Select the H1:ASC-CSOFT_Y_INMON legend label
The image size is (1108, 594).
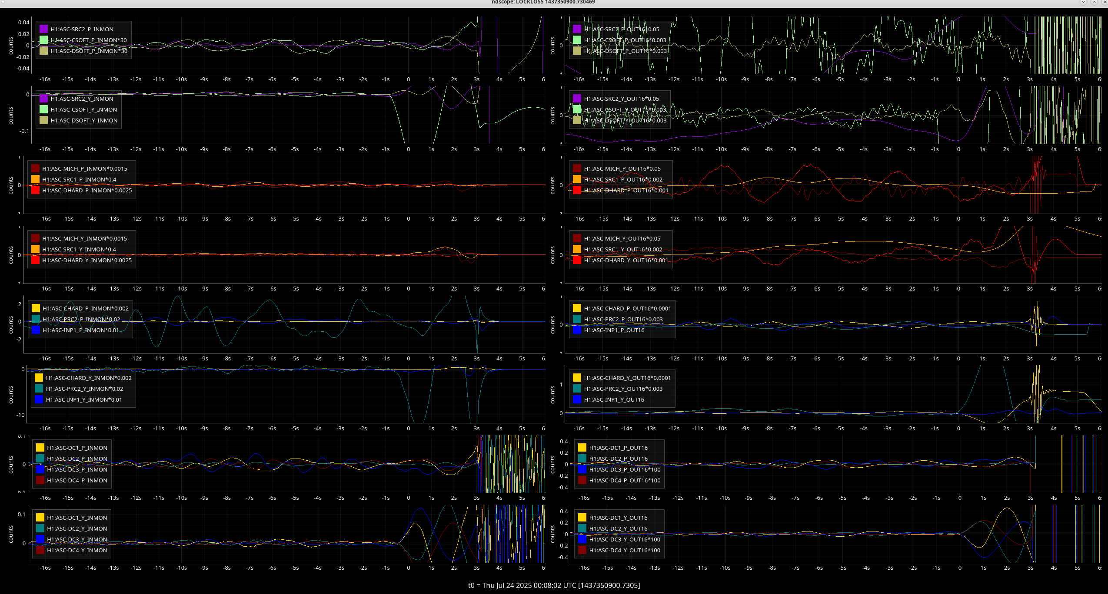click(84, 109)
